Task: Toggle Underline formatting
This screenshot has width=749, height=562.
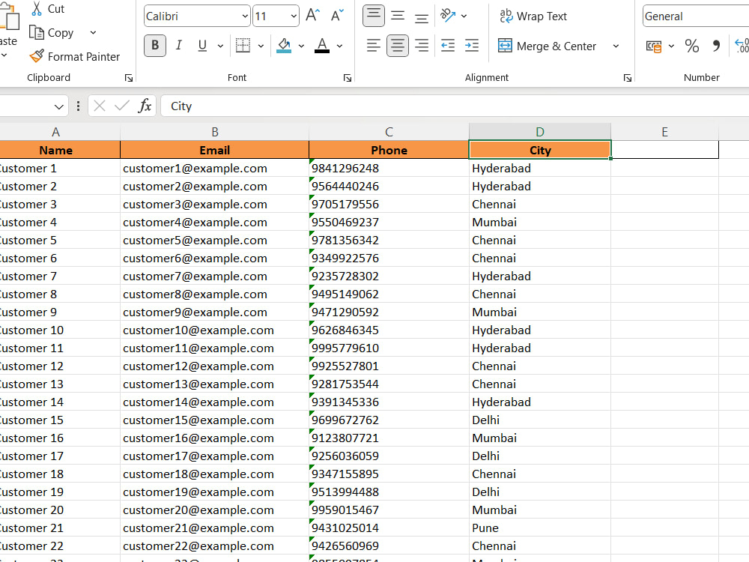Action: point(202,46)
